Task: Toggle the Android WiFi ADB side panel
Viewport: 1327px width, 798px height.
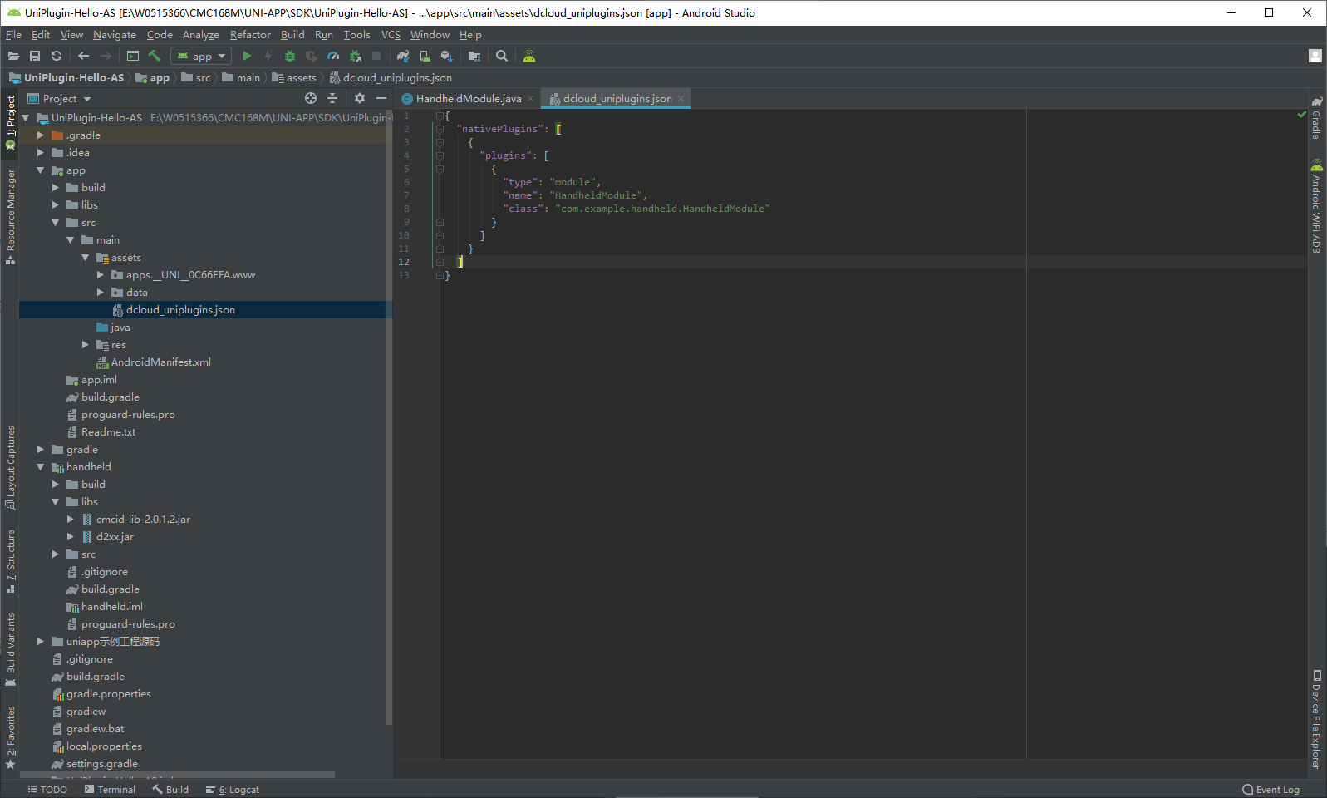Action: pyautogui.click(x=1316, y=206)
